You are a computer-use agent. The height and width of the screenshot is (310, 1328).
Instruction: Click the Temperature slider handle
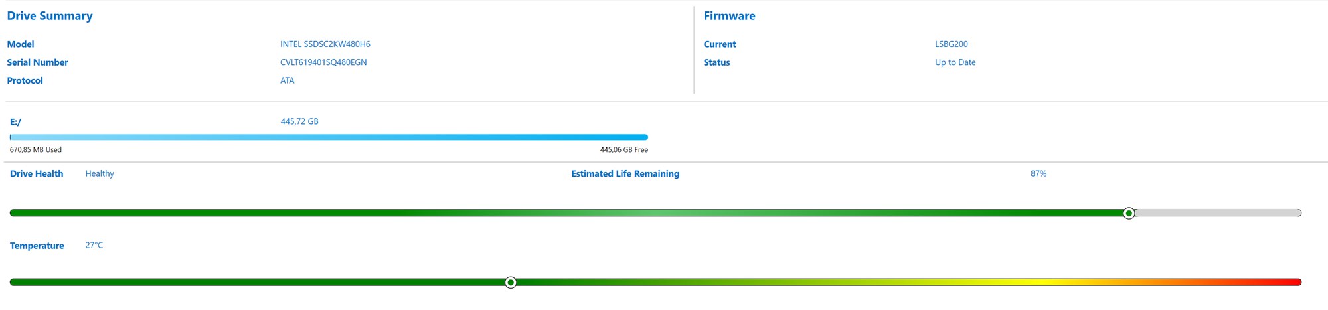(x=511, y=283)
